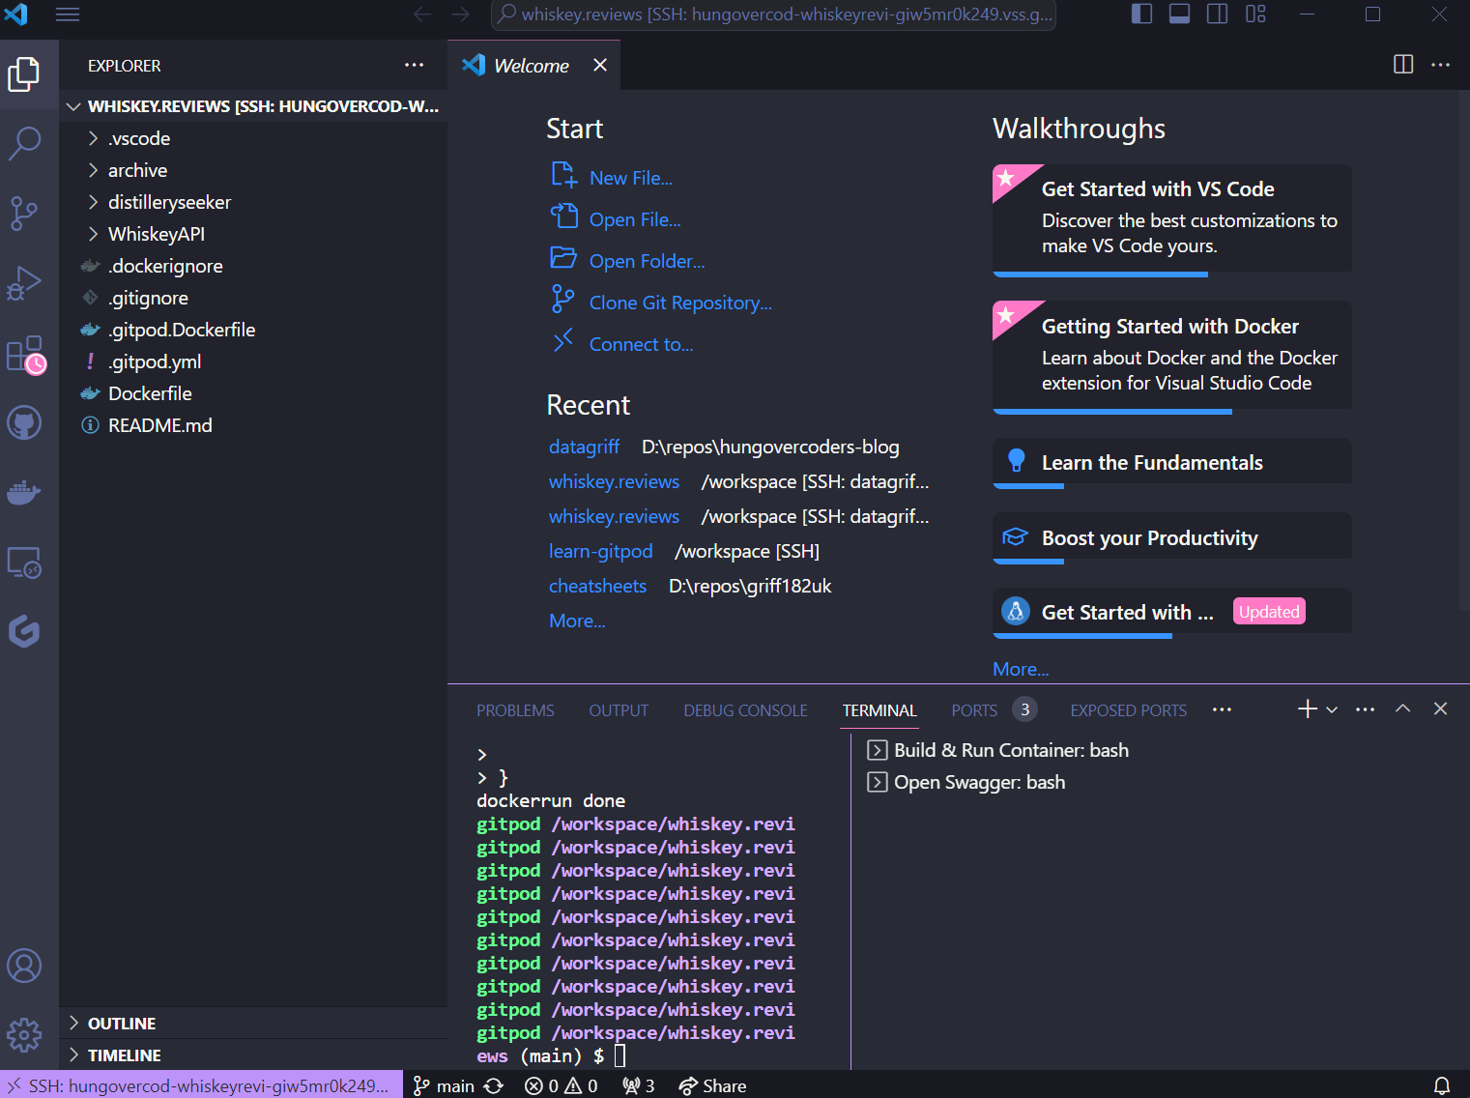Viewport: 1470px width, 1098px height.
Task: Open the .gitpod.Dockerfile file
Action: (x=253, y=330)
